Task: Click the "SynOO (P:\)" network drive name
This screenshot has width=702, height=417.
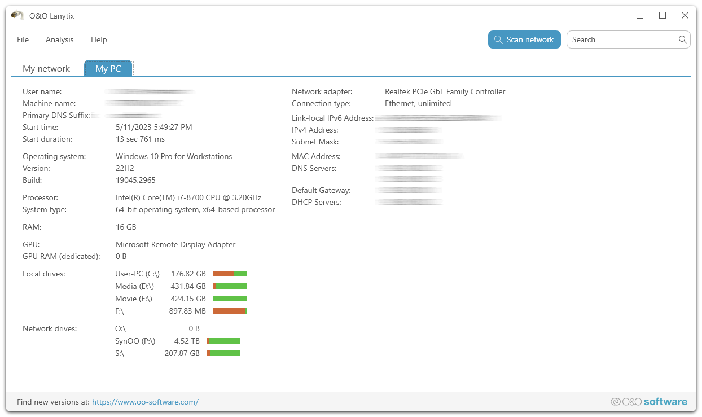Action: (135, 341)
